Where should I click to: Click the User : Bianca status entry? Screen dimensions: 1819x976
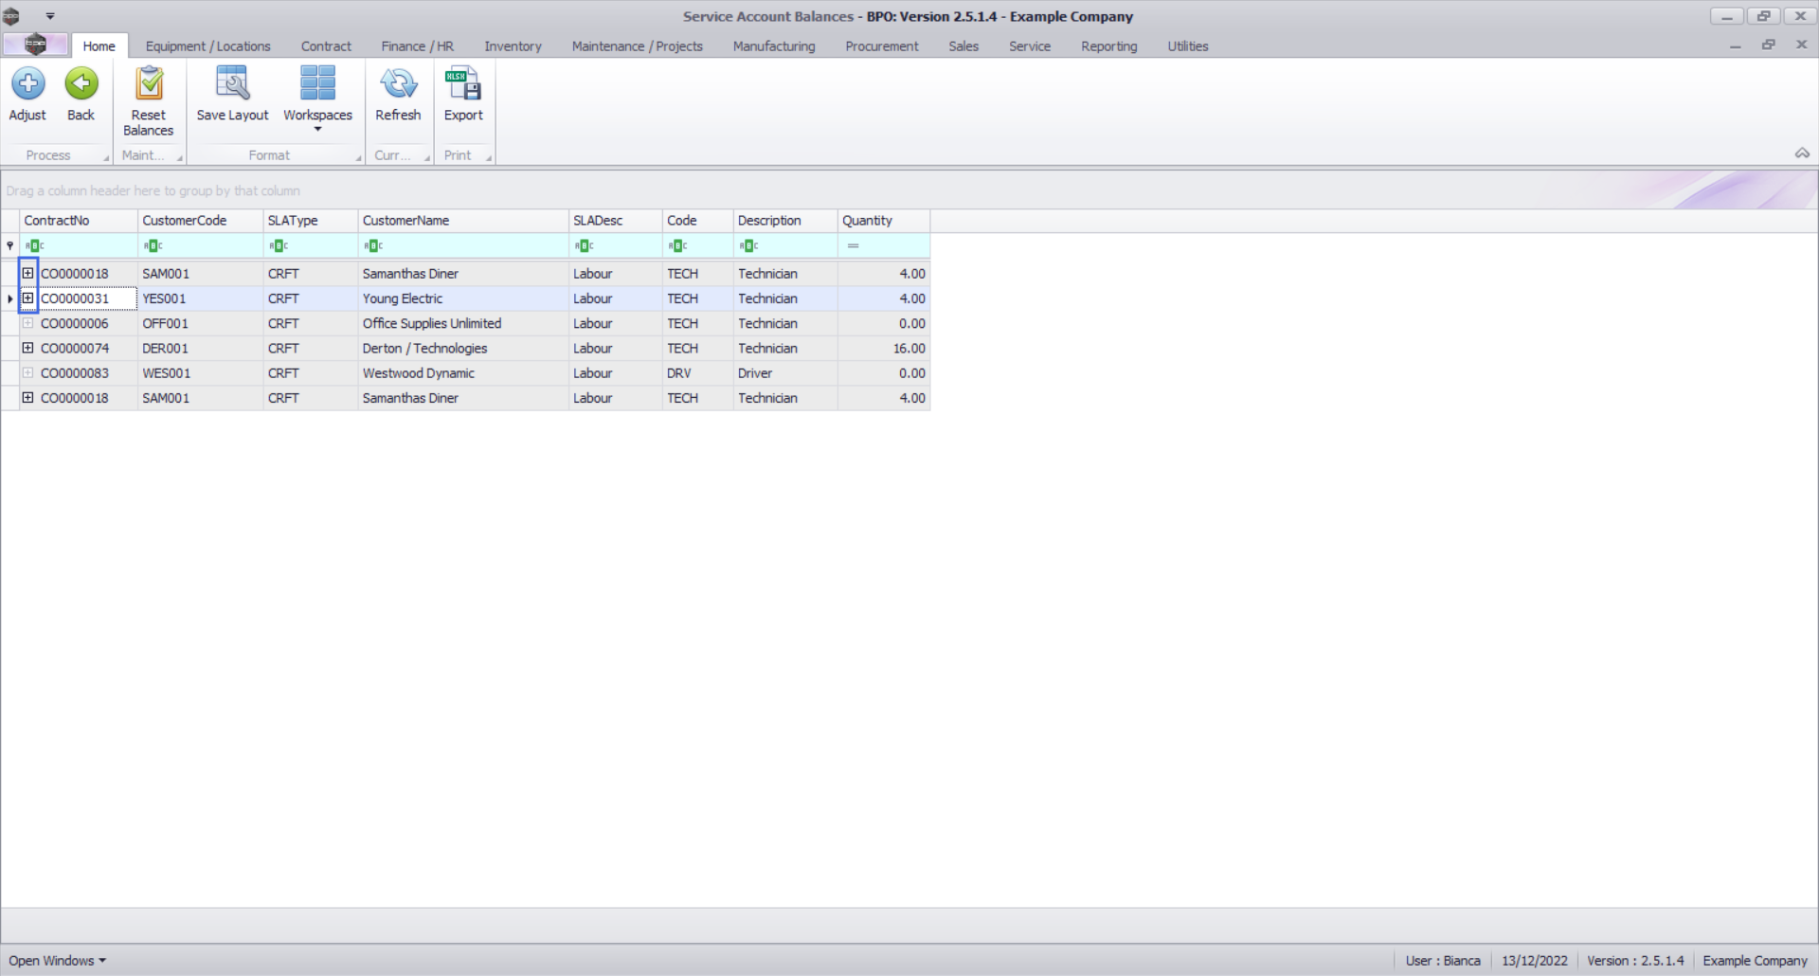(1442, 960)
